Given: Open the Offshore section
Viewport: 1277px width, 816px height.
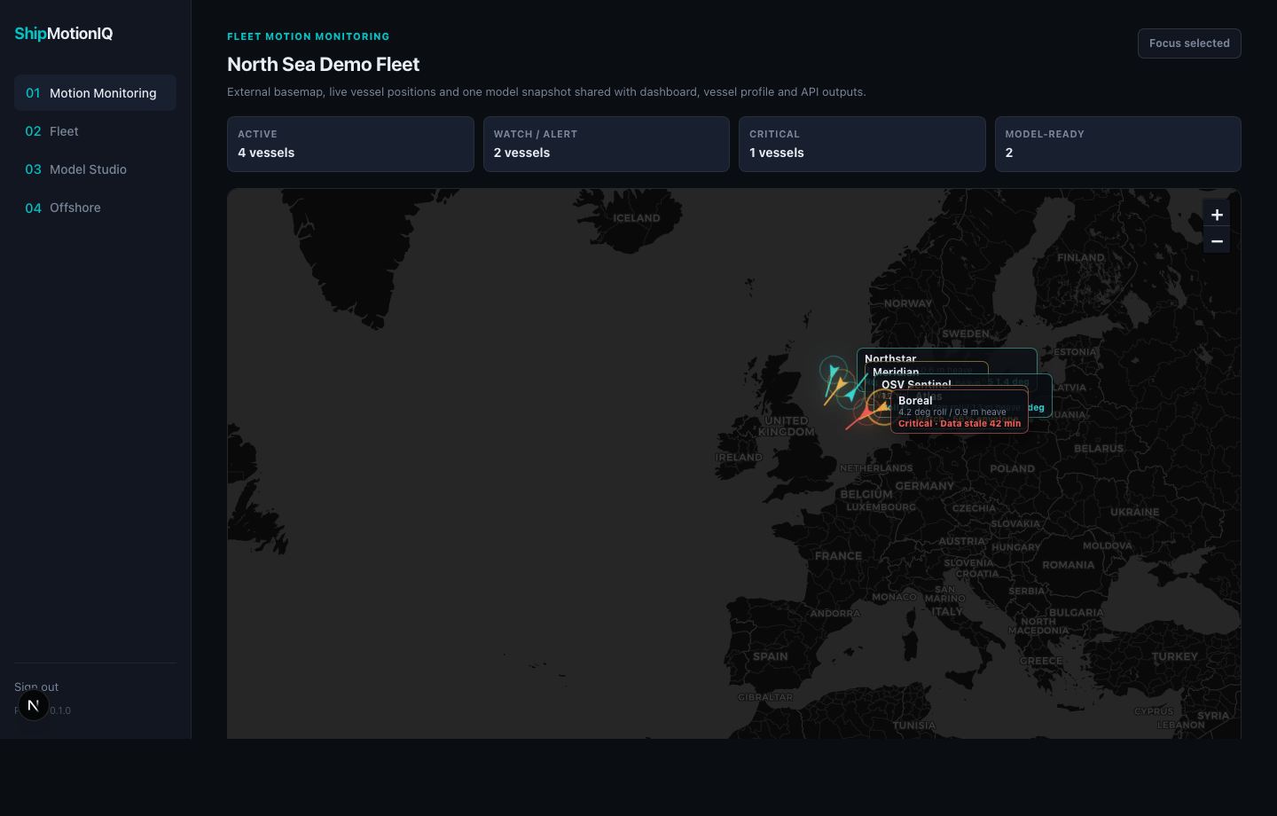Looking at the screenshot, I should [95, 208].
